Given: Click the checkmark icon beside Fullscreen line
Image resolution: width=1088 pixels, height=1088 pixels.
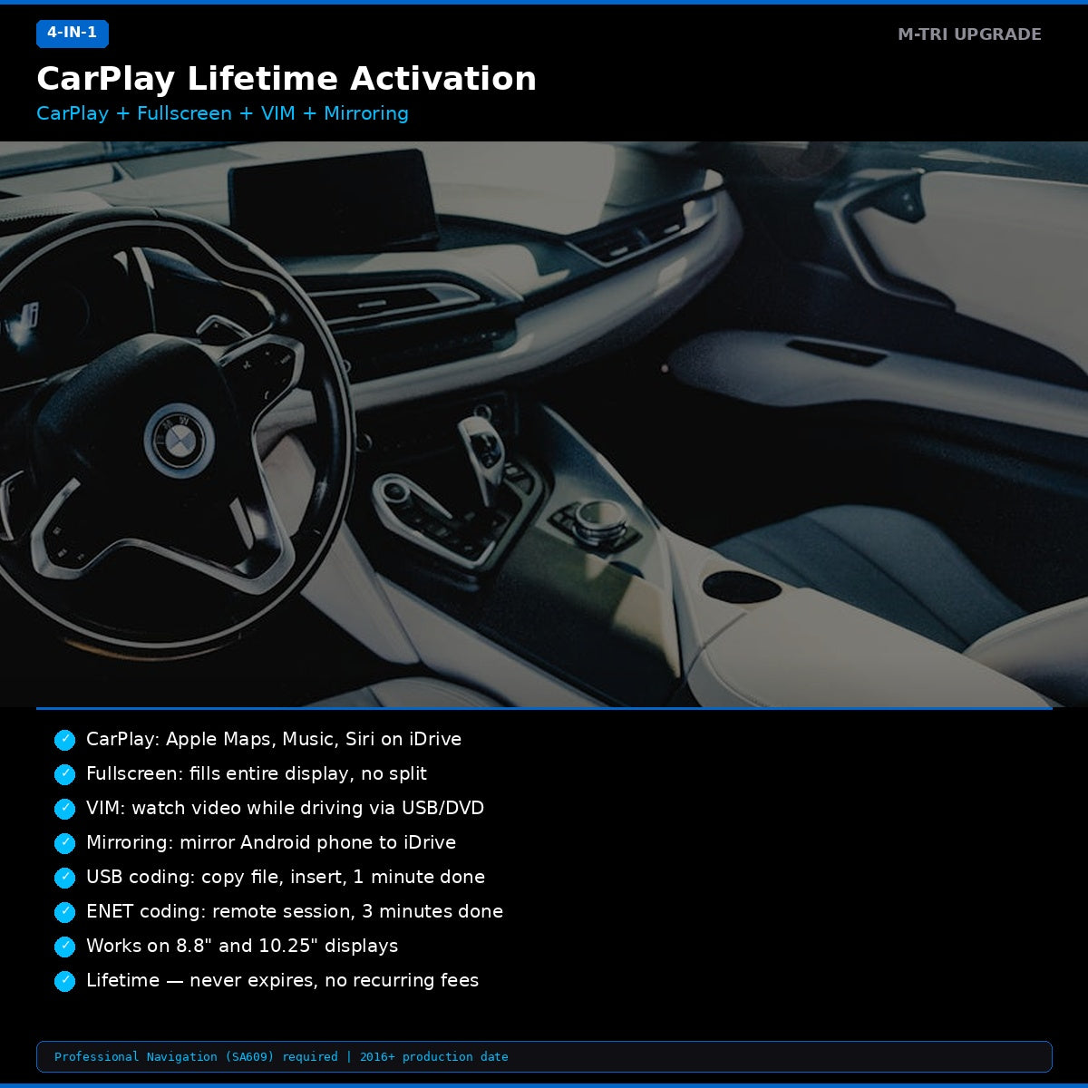Looking at the screenshot, I should click(x=64, y=774).
